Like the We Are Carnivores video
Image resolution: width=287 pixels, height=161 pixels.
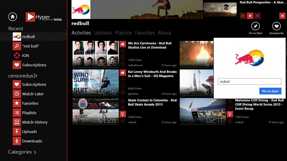123,44
